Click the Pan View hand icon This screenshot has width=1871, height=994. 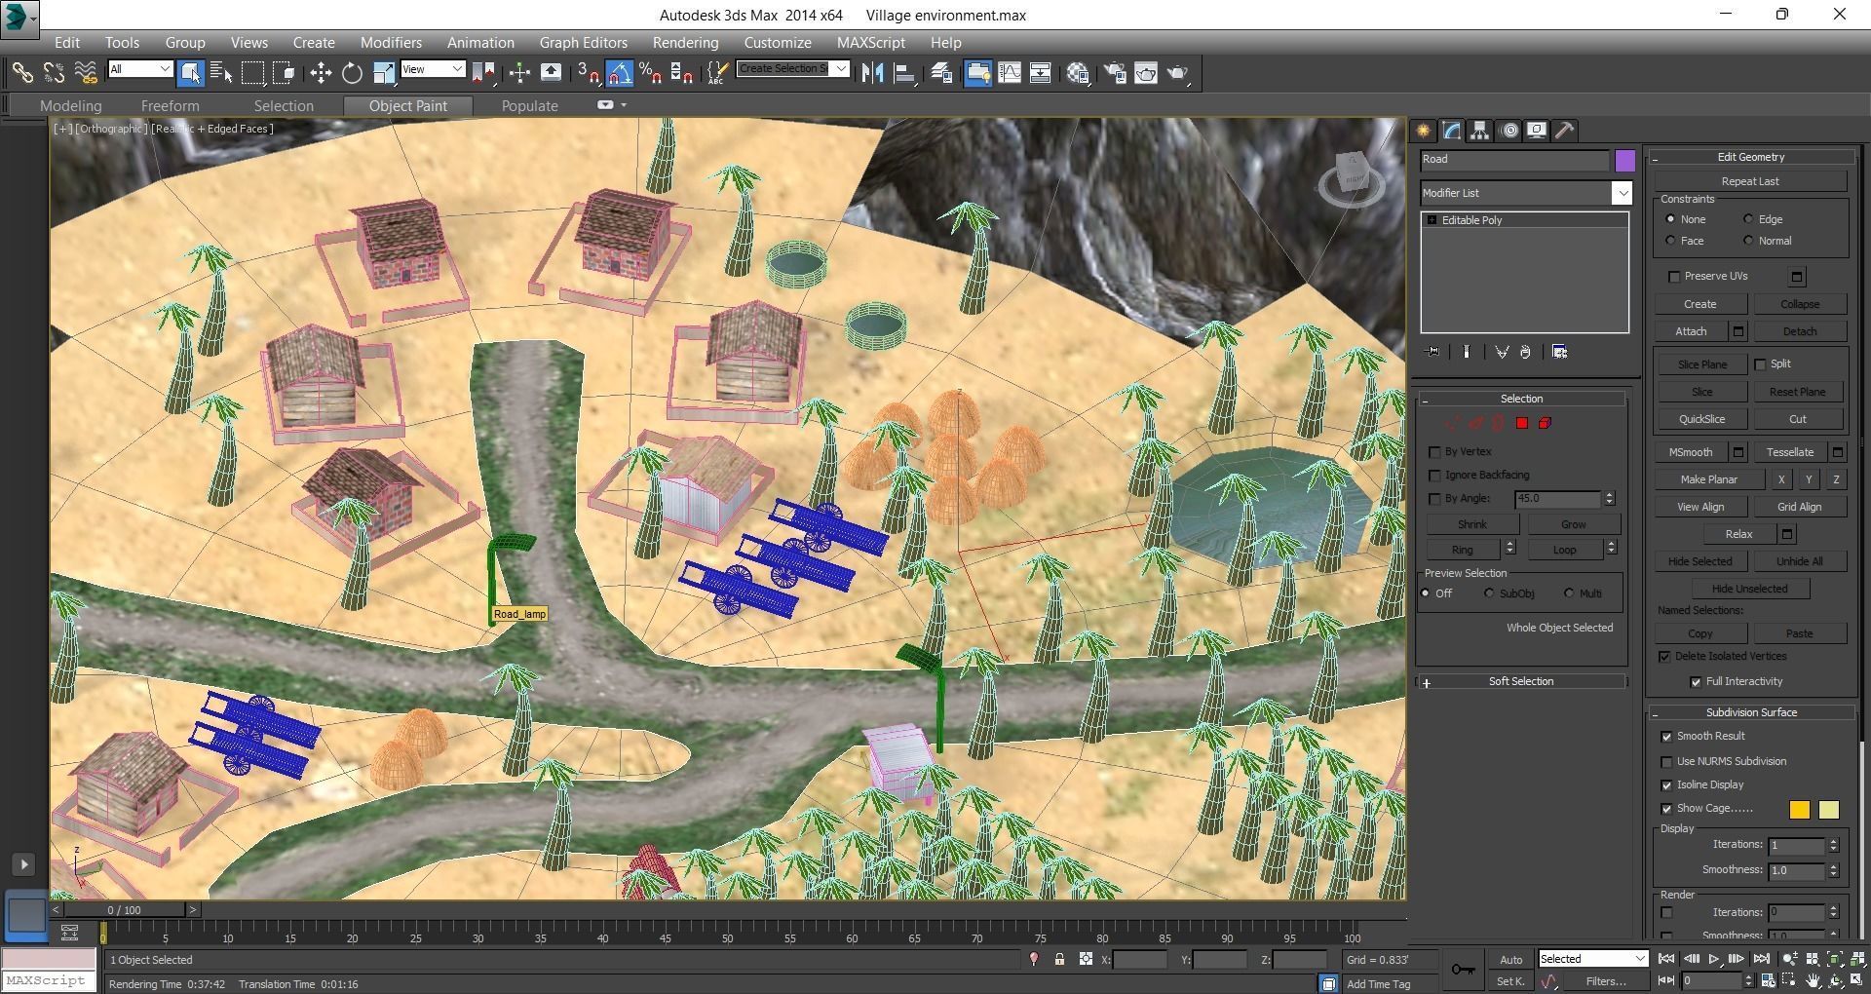pos(1813,980)
